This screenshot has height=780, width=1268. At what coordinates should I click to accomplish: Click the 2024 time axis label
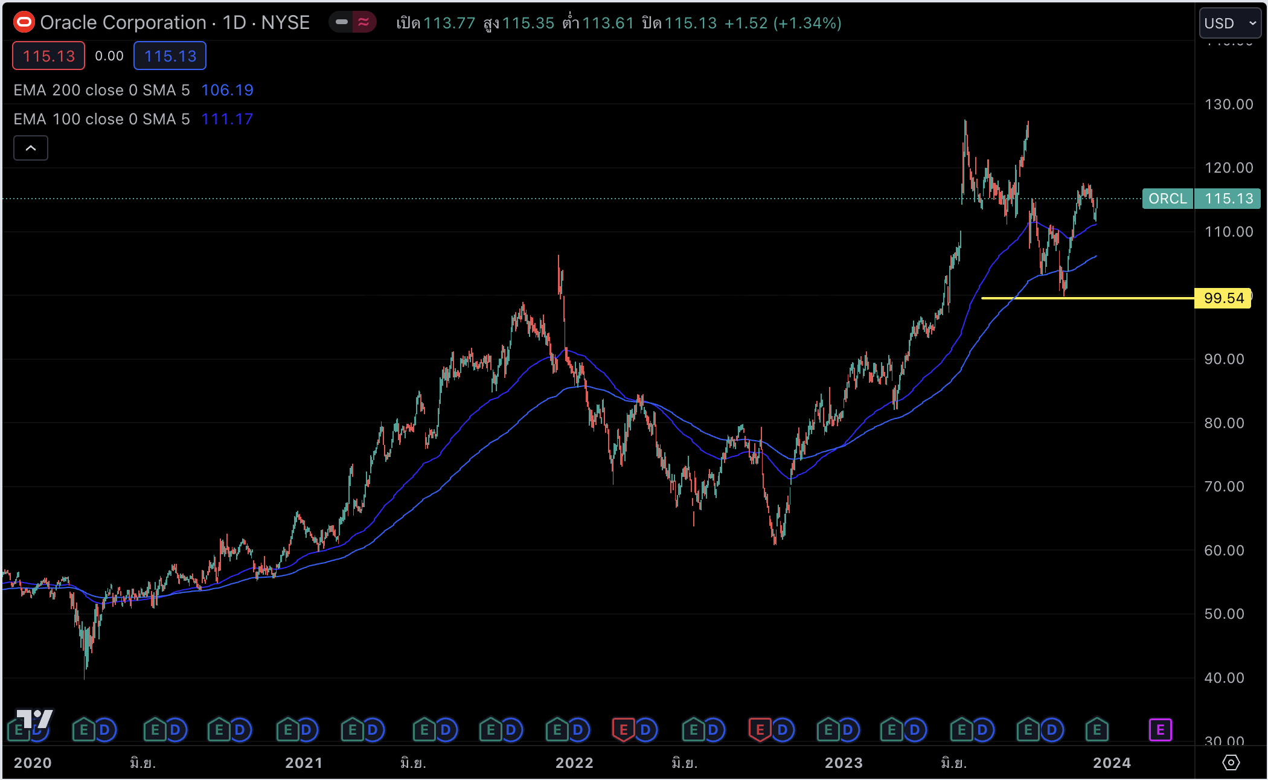point(1112,763)
